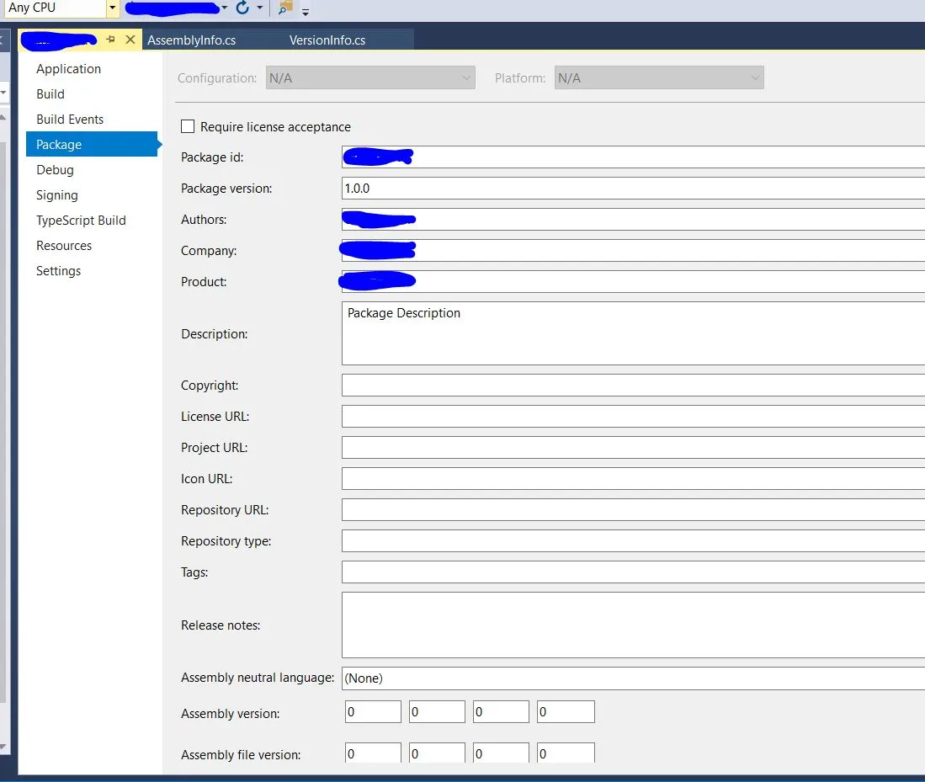Screen dimensions: 925x782
Task: Pin the project properties tab
Action: point(110,40)
